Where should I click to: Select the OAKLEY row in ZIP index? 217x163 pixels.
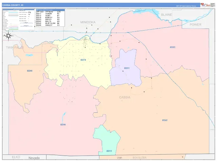[51, 25]
